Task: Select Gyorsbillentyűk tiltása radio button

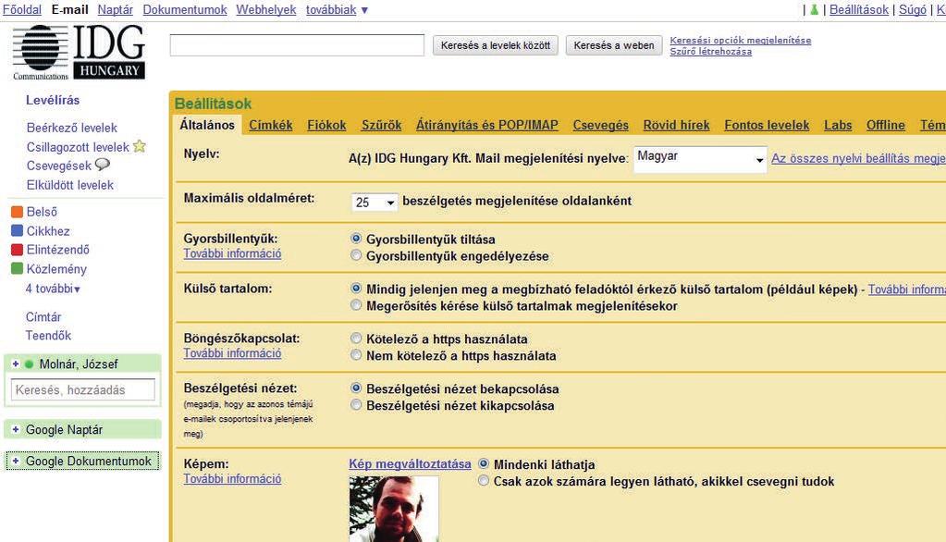Action: (x=356, y=239)
